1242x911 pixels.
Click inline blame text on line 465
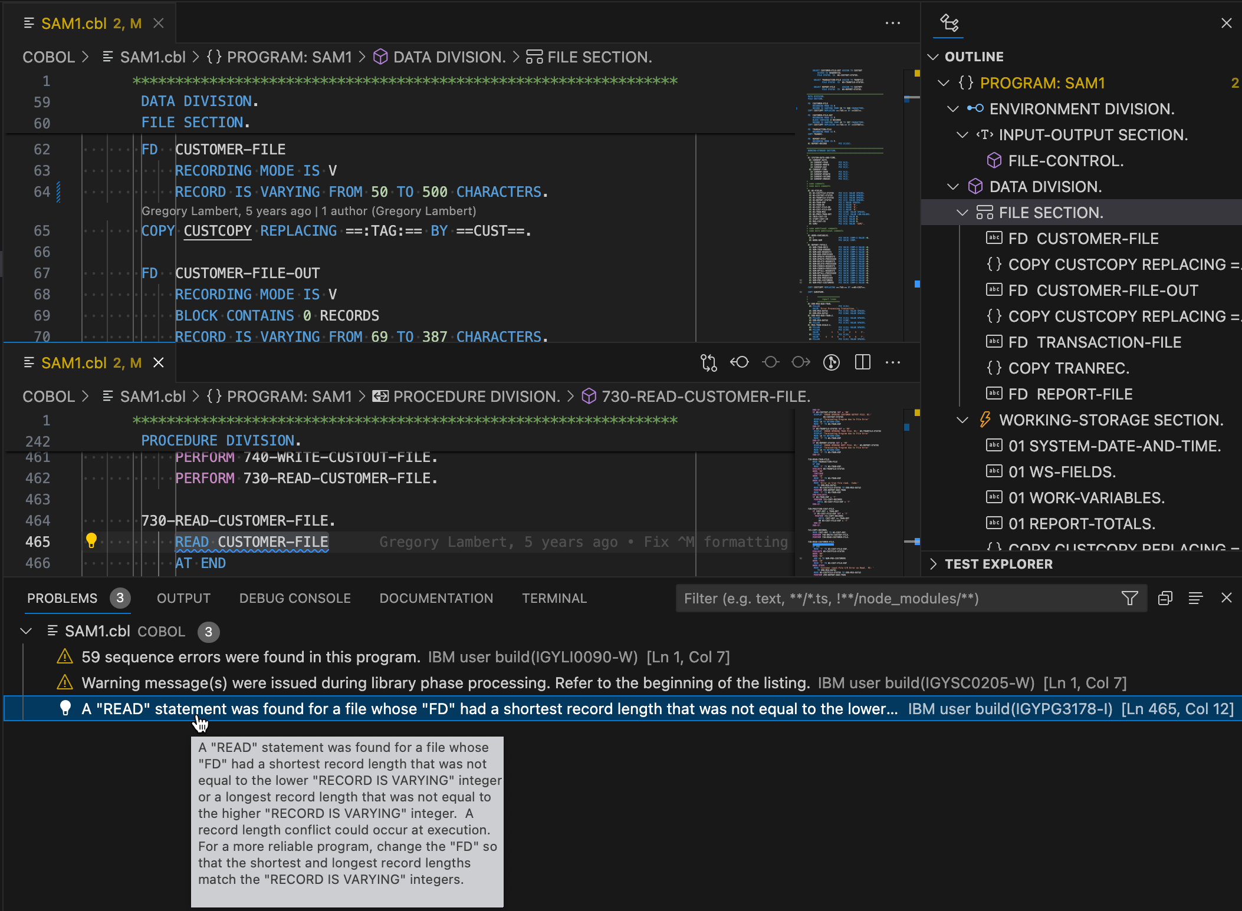pos(583,542)
